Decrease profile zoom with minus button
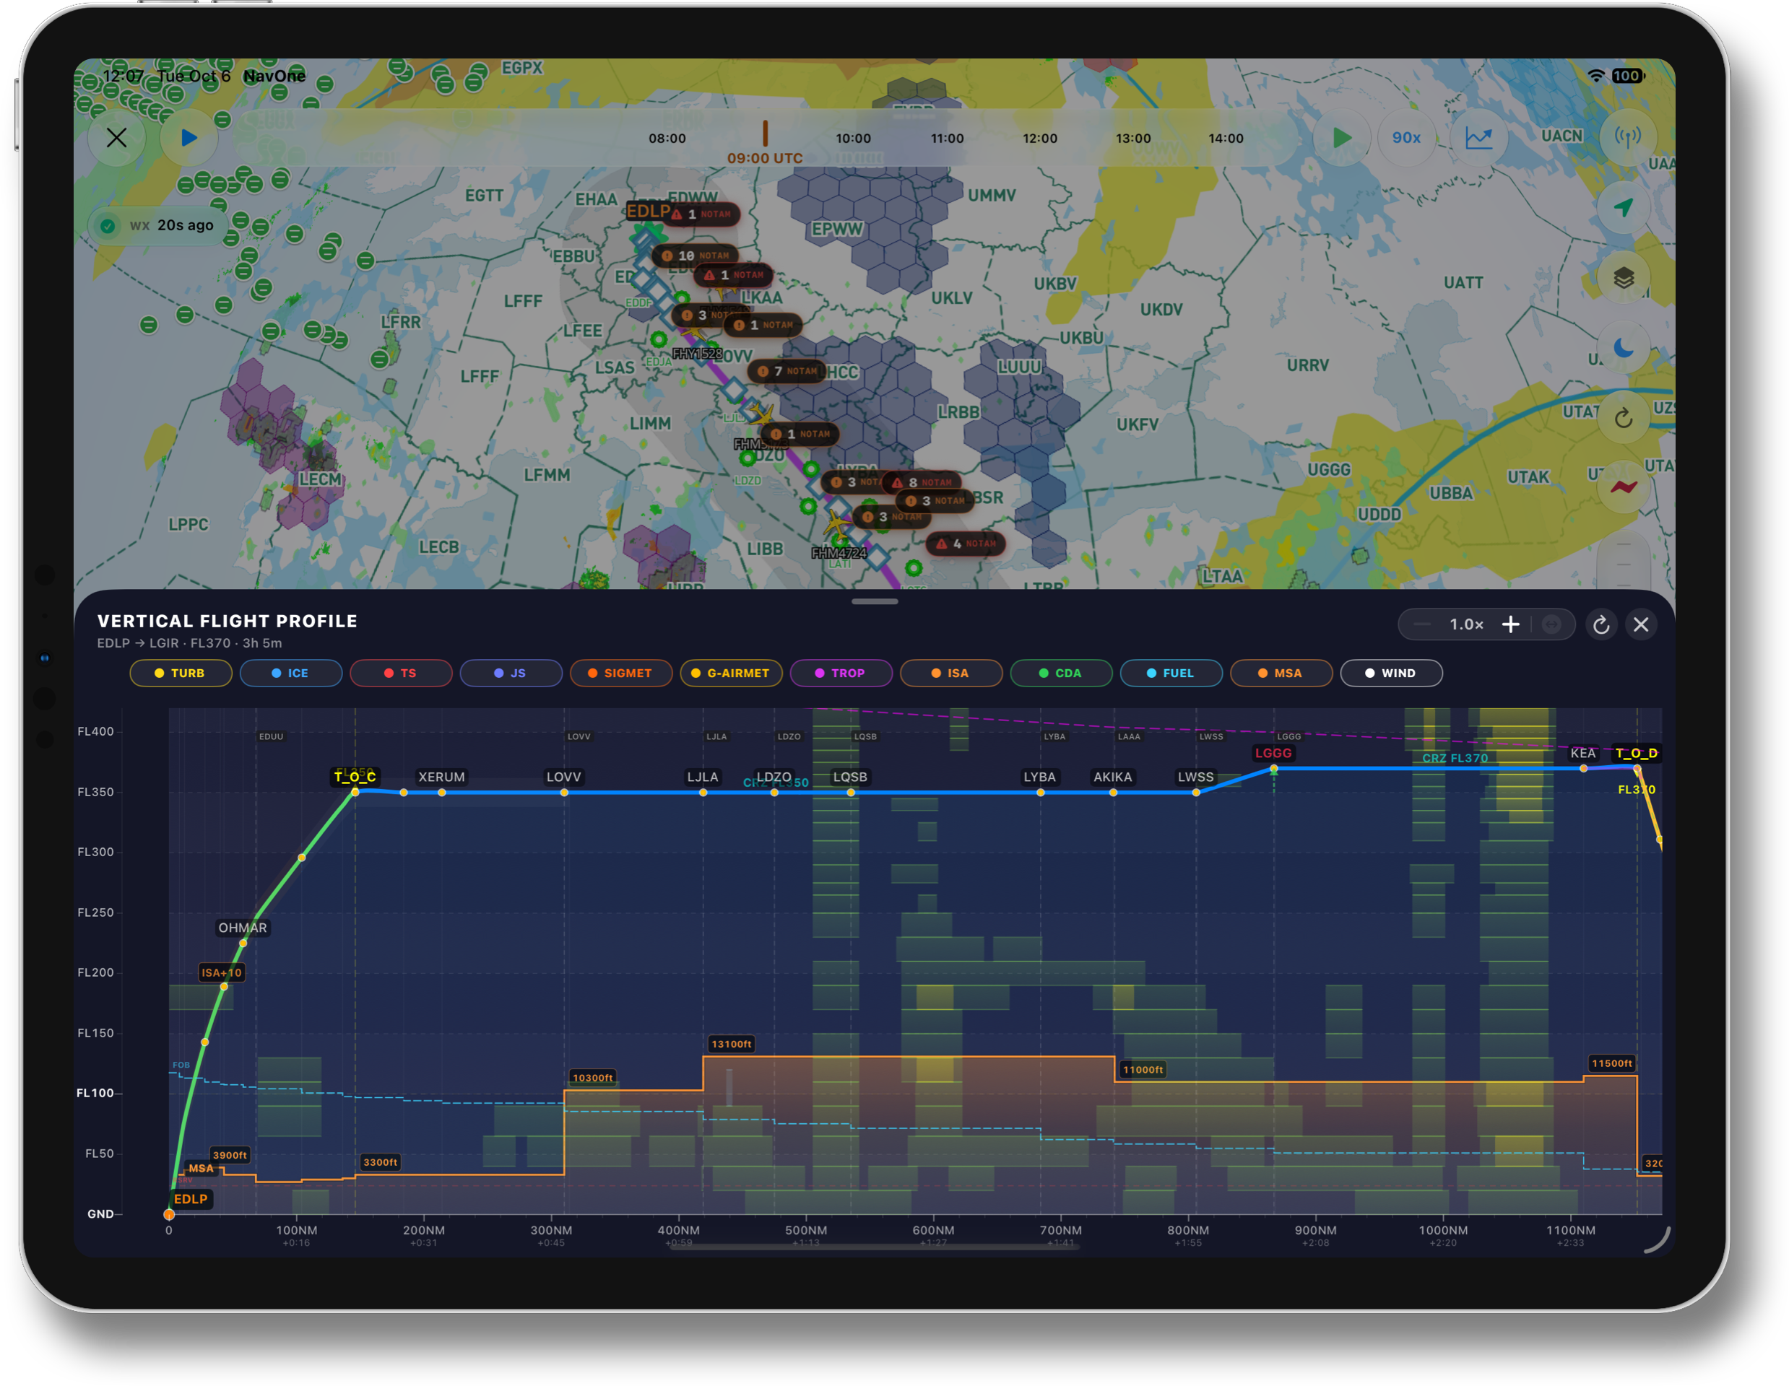Screen dimensions: 1789x1386 coord(1422,624)
